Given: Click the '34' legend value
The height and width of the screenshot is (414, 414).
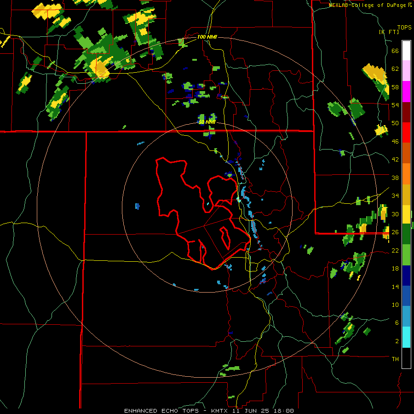Looking at the screenshot, I should (395, 196).
